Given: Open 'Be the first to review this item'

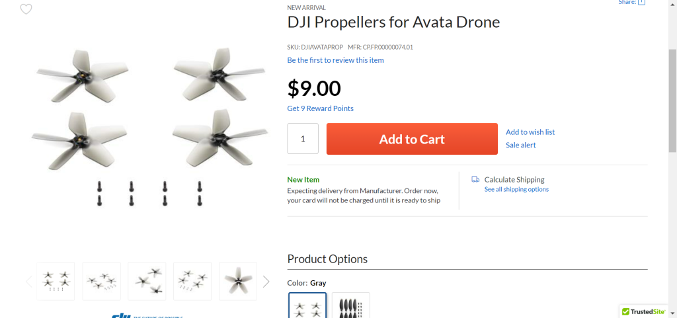Looking at the screenshot, I should (335, 60).
